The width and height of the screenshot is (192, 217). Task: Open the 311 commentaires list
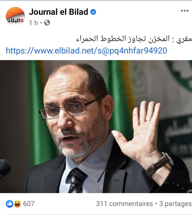[x=125, y=204]
